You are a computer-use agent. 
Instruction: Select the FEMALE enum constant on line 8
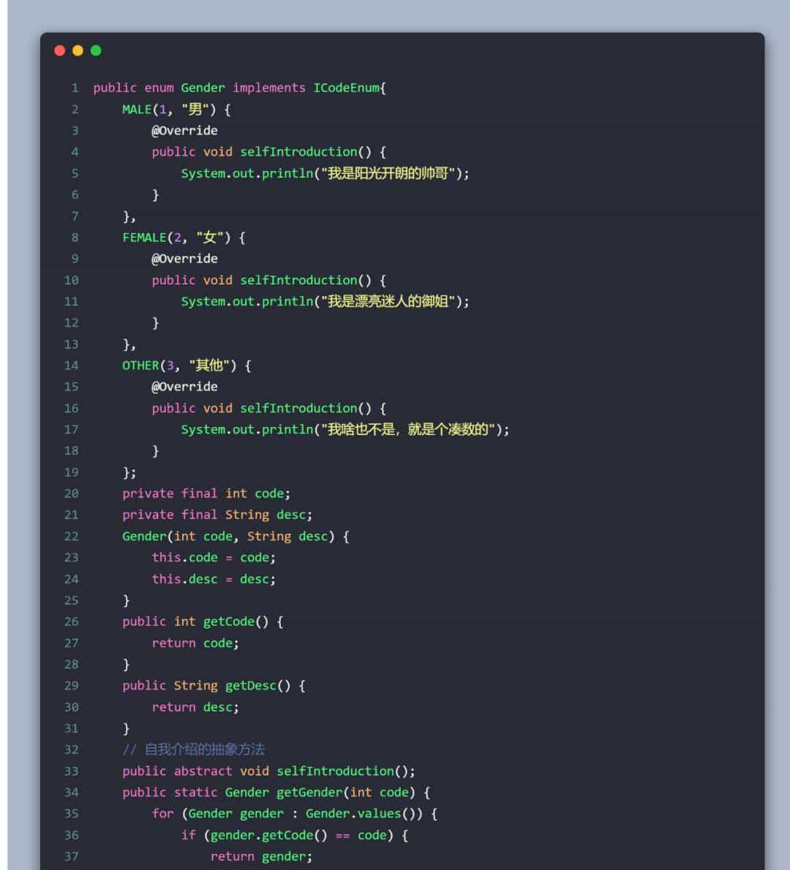[146, 237]
